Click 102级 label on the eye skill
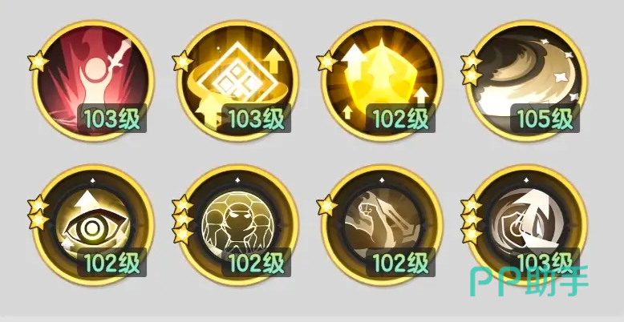Viewport: 624px width, 322px height. [x=111, y=263]
